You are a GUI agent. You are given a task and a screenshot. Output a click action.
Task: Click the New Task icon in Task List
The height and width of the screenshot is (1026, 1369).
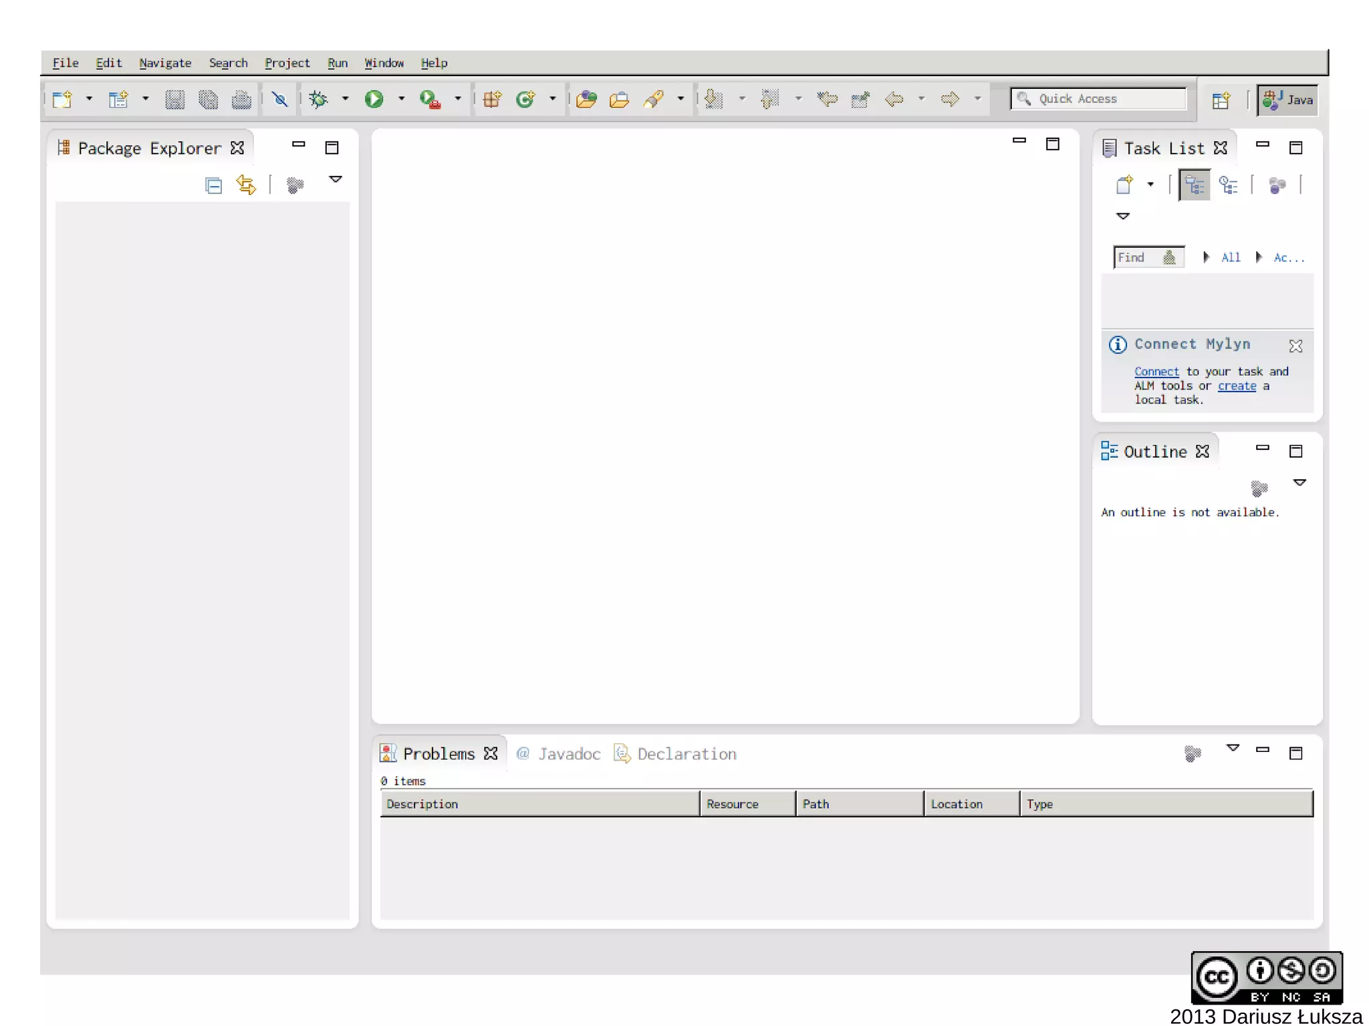[x=1125, y=184]
